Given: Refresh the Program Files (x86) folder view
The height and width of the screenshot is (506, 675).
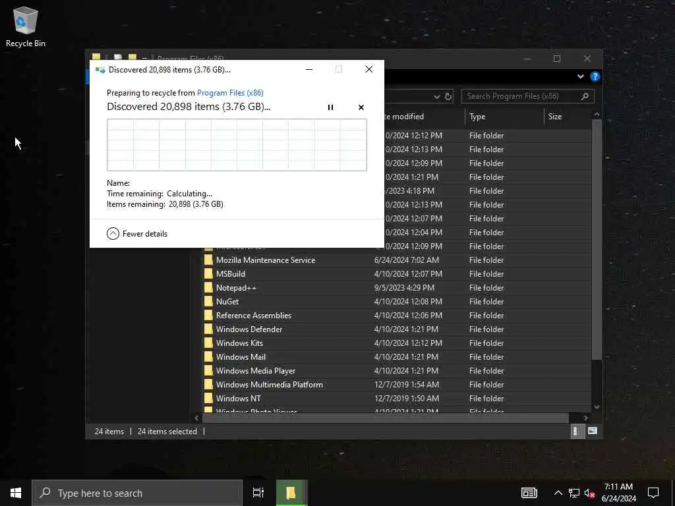Looking at the screenshot, I should [x=448, y=96].
